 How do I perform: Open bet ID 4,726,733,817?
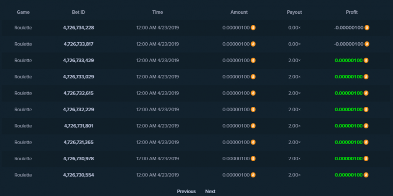[79, 44]
